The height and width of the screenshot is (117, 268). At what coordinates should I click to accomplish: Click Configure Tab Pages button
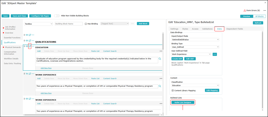coord(40,16)
